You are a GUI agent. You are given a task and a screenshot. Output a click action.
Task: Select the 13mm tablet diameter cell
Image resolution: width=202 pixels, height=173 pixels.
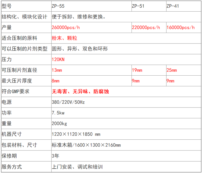57,70
